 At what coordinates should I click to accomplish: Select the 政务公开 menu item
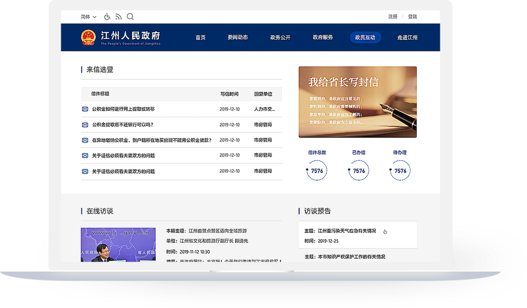(280, 38)
